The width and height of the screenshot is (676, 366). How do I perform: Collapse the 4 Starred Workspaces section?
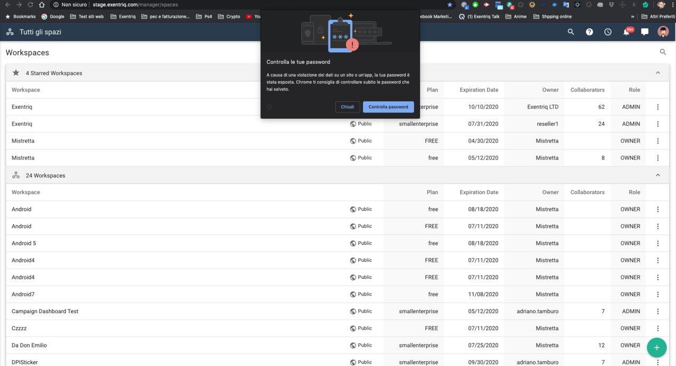coord(658,73)
